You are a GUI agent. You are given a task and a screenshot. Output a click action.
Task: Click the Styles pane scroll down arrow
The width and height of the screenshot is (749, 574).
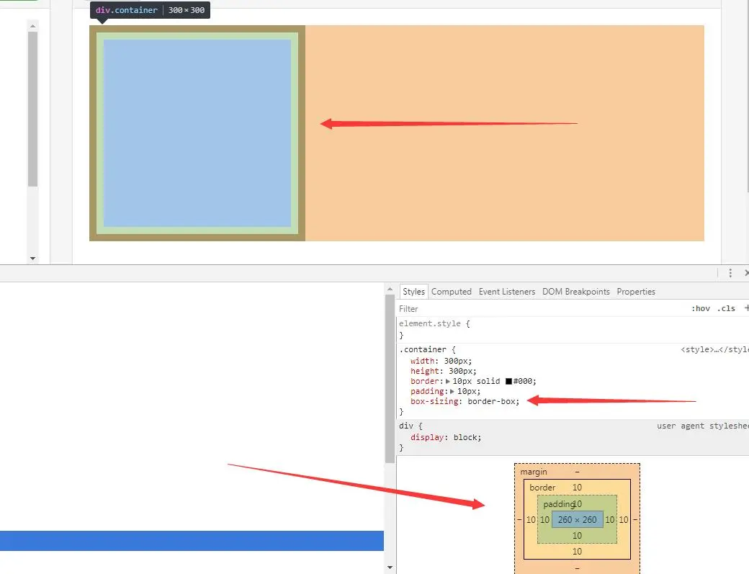click(390, 568)
